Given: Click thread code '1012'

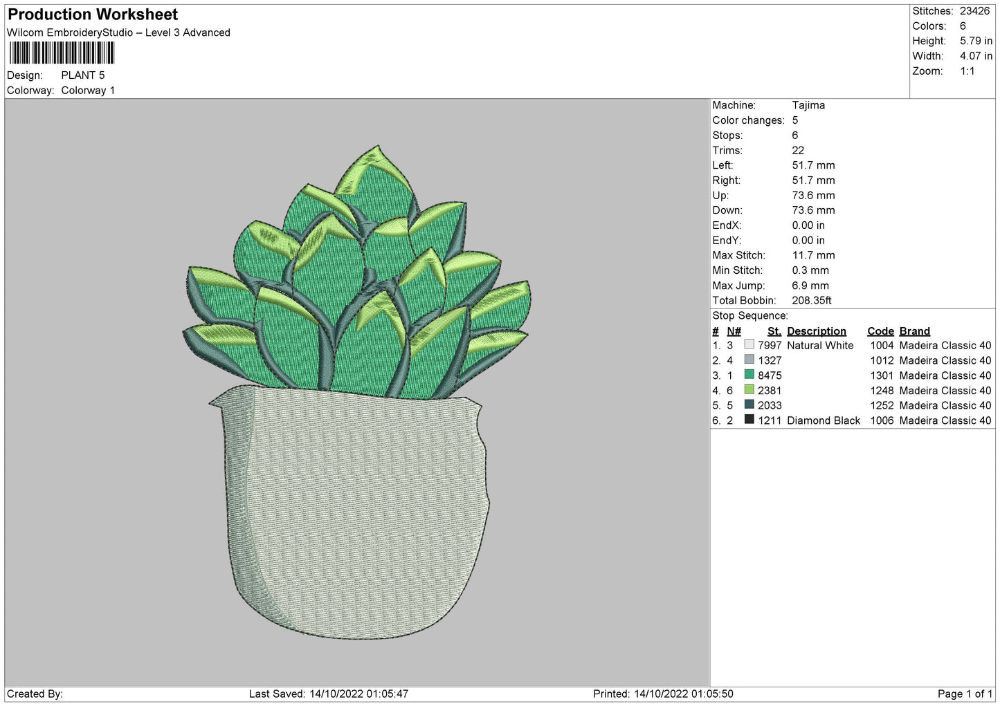Looking at the screenshot, I should tap(882, 361).
